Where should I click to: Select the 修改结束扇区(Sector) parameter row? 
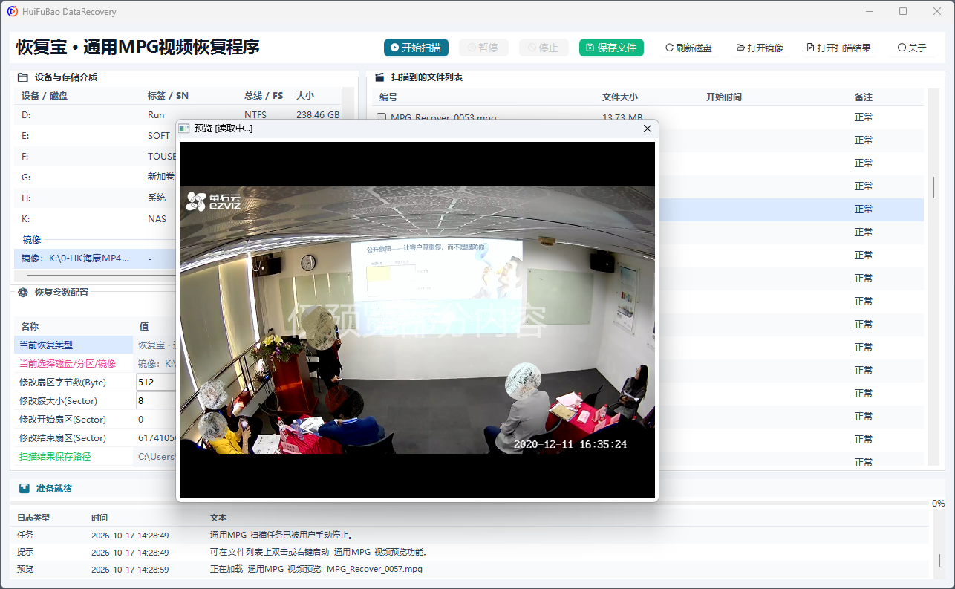point(95,438)
